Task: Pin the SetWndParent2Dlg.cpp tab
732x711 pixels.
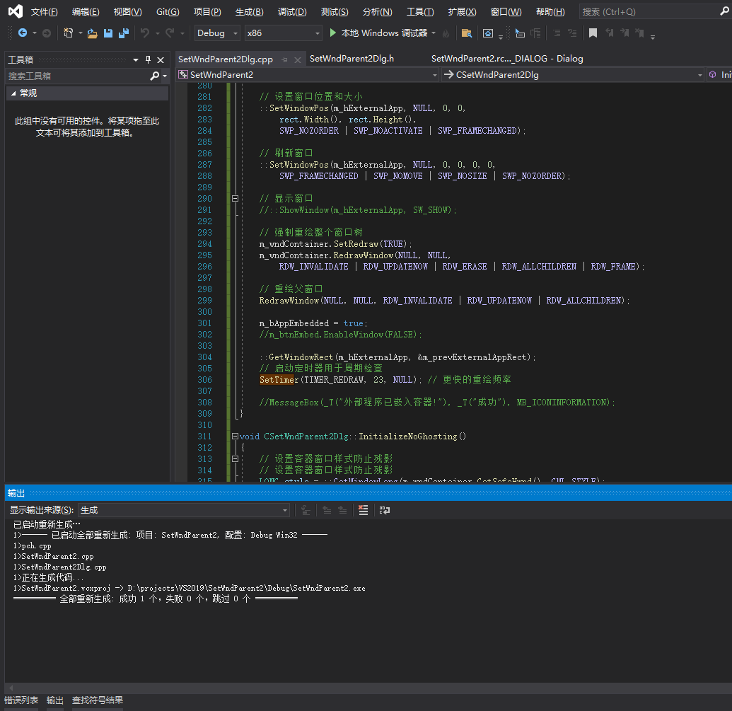Action: (x=285, y=59)
